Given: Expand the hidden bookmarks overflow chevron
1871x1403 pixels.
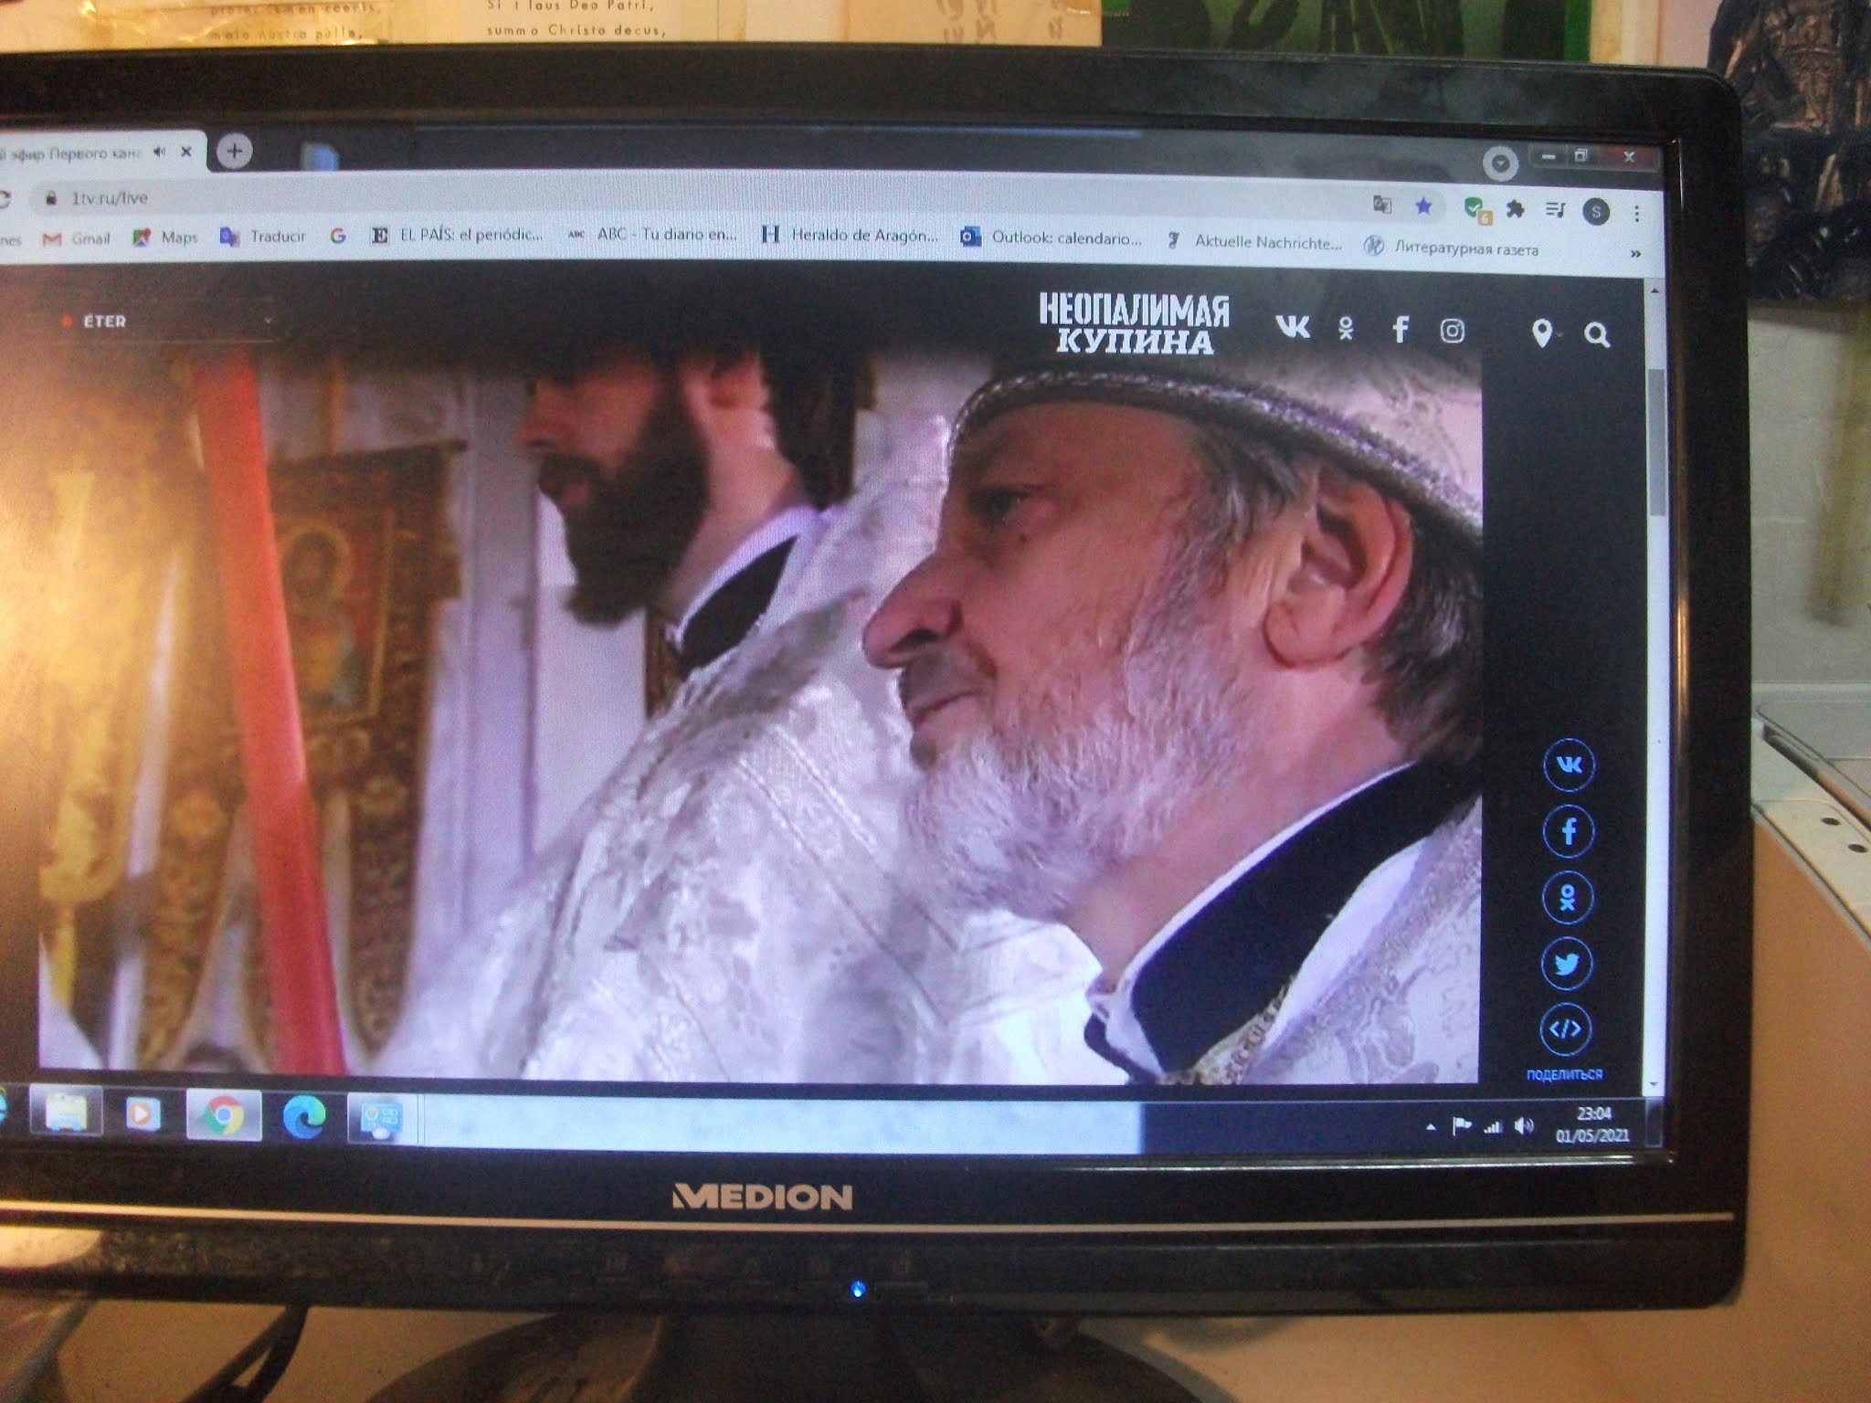Looking at the screenshot, I should [x=1635, y=254].
